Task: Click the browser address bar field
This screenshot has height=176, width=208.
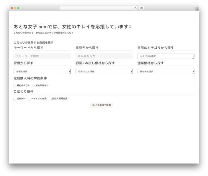Action: [99, 8]
